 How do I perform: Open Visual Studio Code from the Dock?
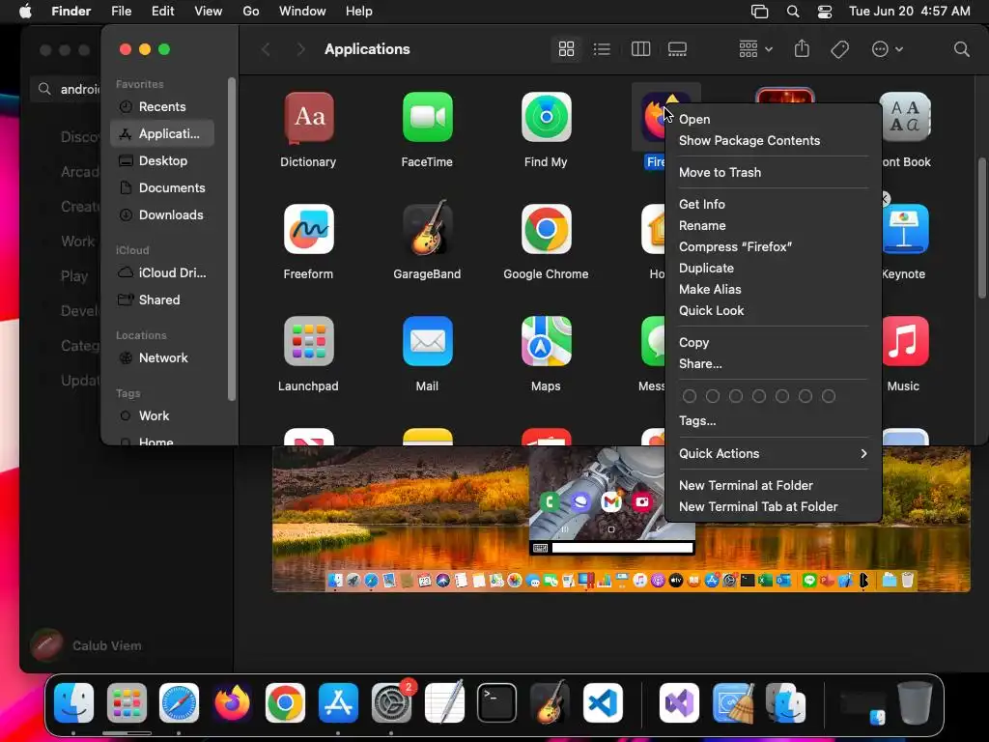[x=603, y=702]
